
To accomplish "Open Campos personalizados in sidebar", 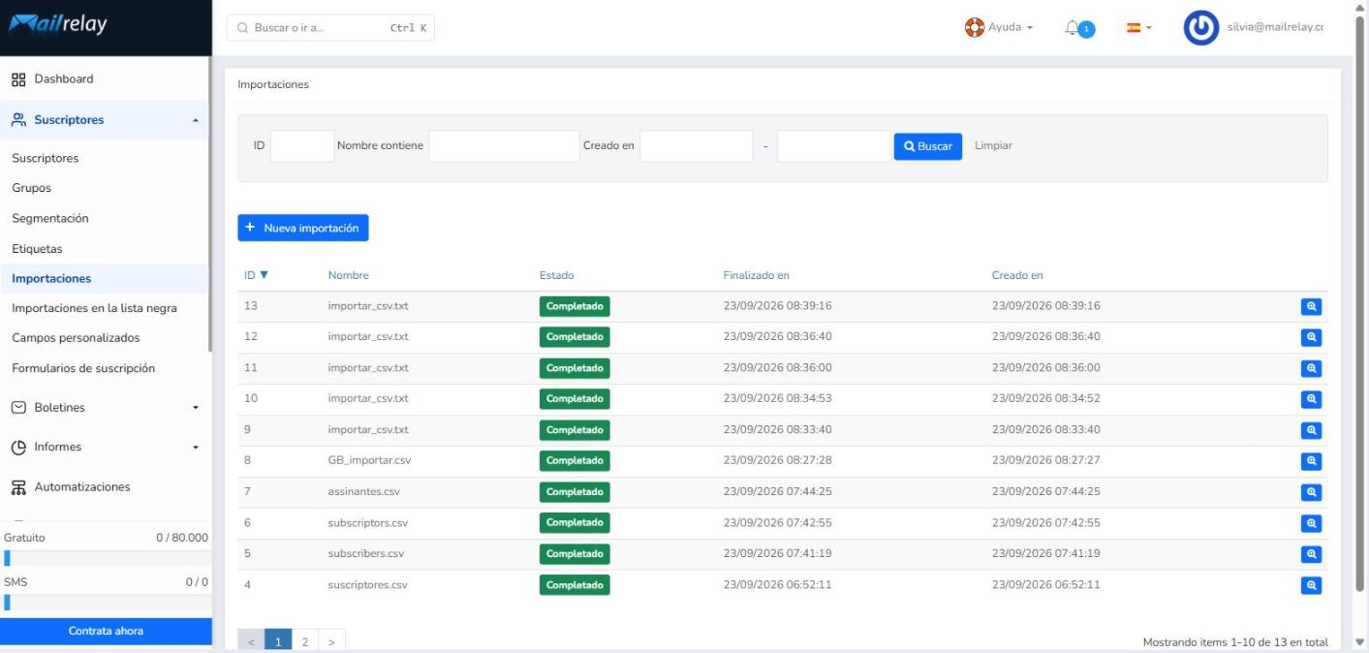I will point(76,338).
